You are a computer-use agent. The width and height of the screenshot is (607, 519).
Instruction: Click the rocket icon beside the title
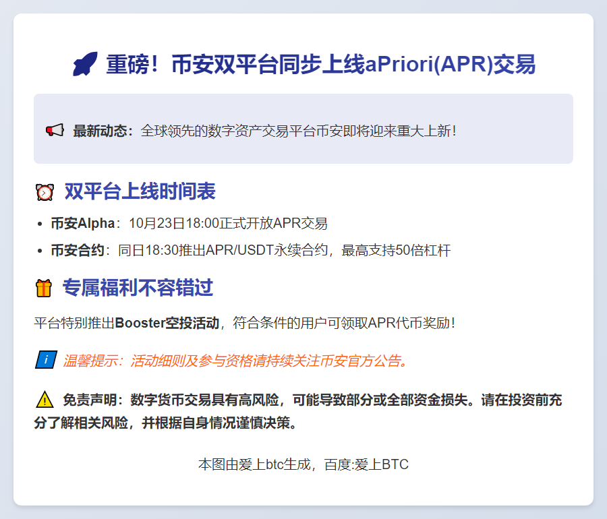86,65
